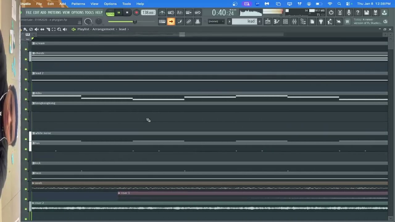Image resolution: width=395 pixels, height=222 pixels.
Task: Toggle the metronome icon
Action: [162, 13]
